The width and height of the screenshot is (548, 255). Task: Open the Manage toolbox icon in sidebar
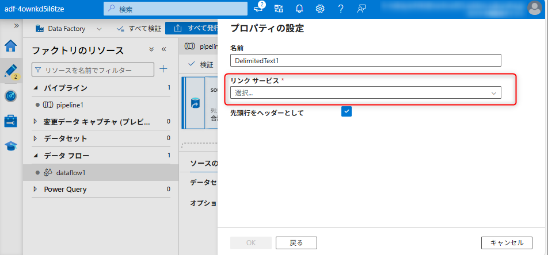(x=11, y=121)
